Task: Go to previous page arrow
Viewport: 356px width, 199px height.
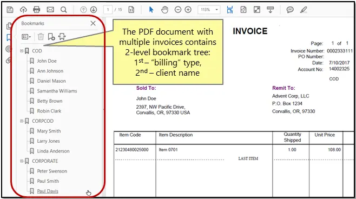Action: pos(83,10)
